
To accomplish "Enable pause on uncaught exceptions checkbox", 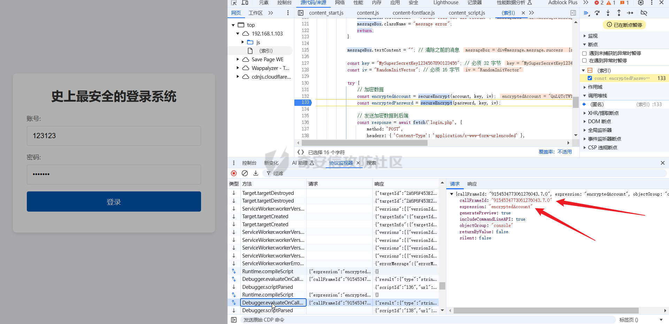I will click(585, 53).
